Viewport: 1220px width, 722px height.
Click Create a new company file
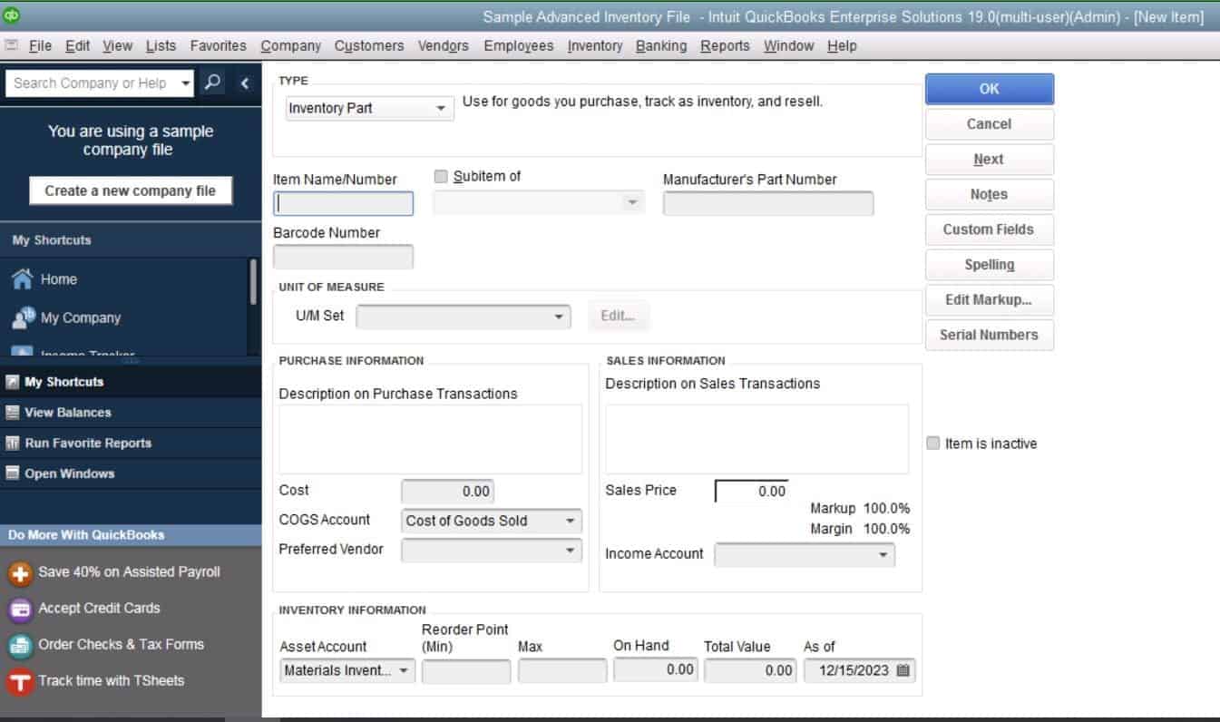tap(131, 190)
